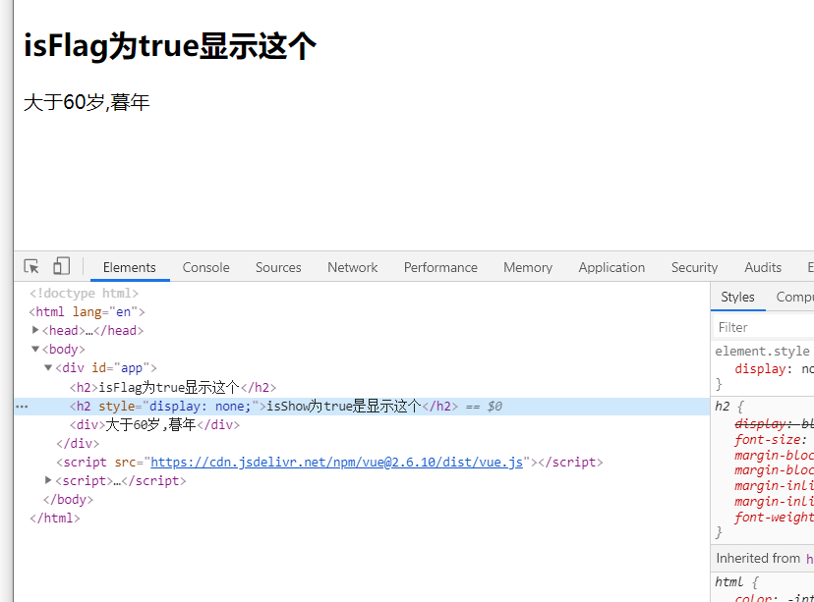The width and height of the screenshot is (814, 602).
Task: Click the element.style selector label
Action: (762, 351)
